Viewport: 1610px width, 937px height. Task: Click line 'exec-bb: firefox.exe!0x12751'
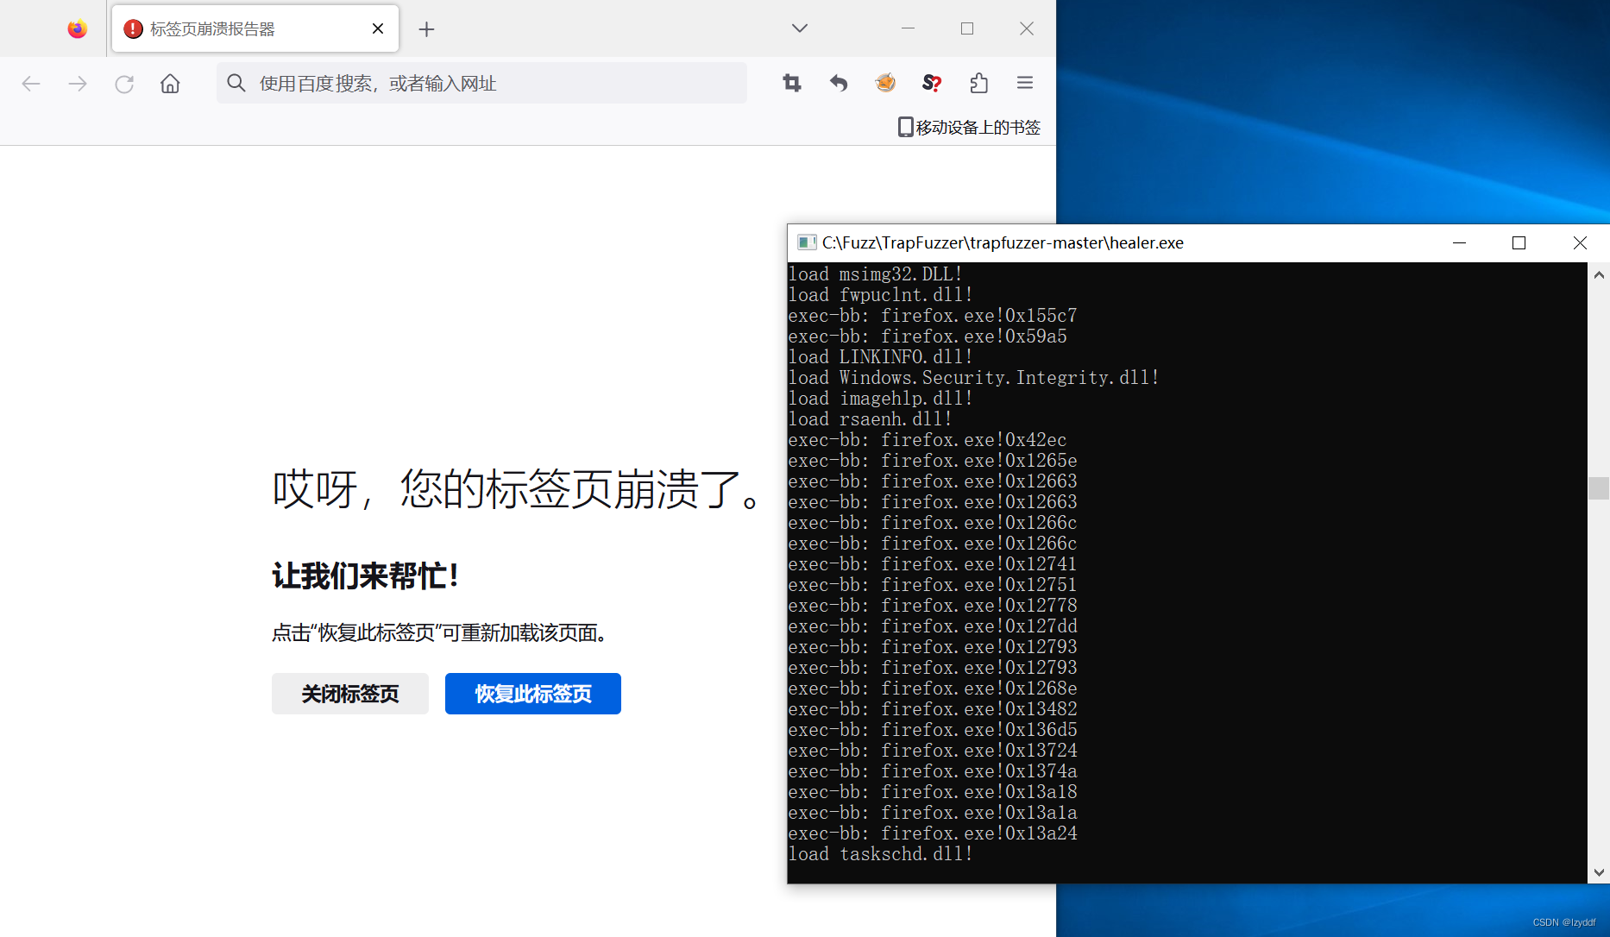933,585
